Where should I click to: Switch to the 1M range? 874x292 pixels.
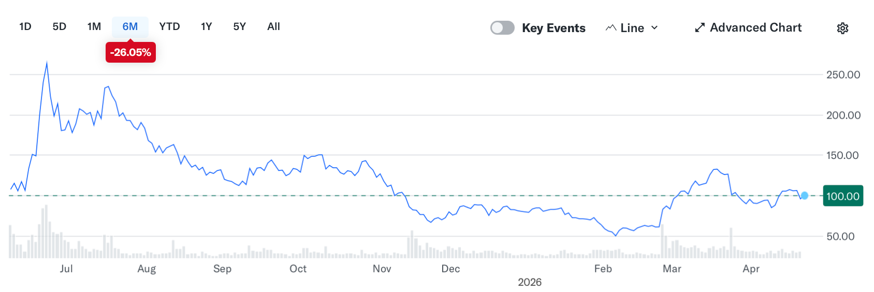point(94,27)
